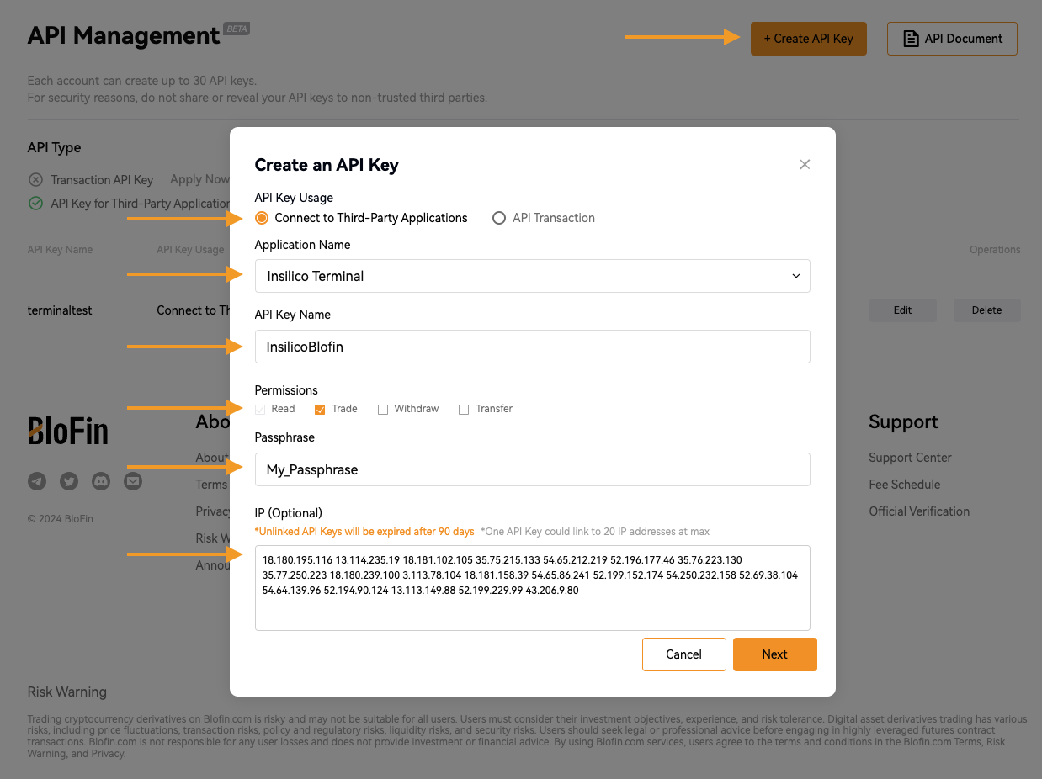Enable the Transfer permission checkbox
Image resolution: width=1042 pixels, height=779 pixels.
[x=464, y=410]
